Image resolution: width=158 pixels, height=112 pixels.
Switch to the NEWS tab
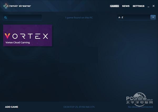(126, 6)
